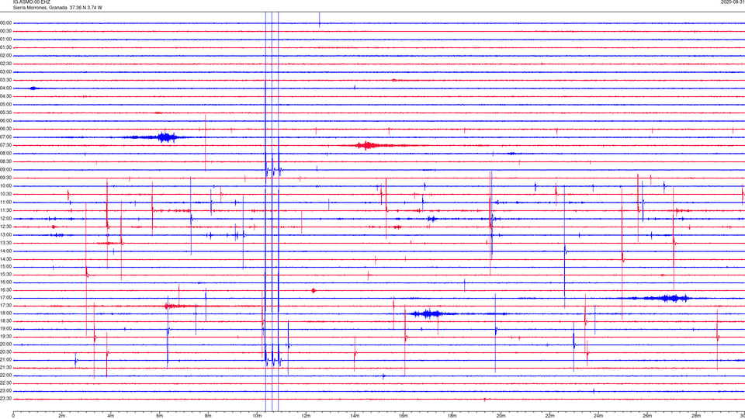This screenshot has height=419, width=745.
Task: Click the 18m tick label on time axis
Action: coord(452,416)
